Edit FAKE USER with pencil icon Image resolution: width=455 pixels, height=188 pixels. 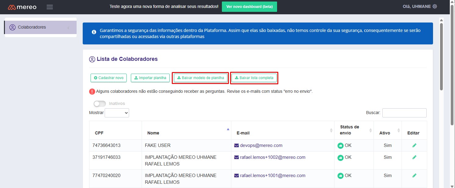[414, 145]
